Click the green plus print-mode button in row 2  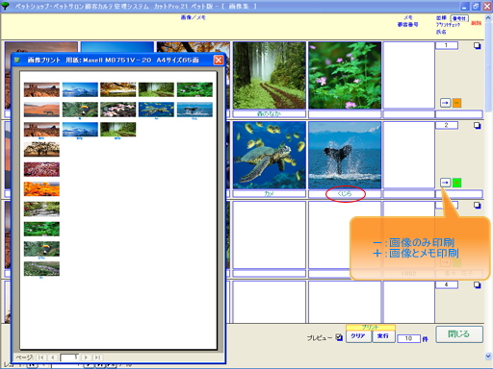point(456,183)
